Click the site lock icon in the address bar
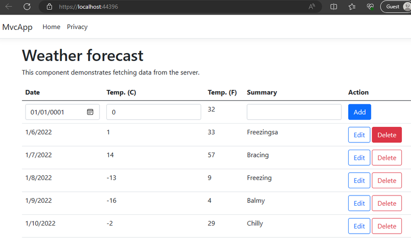This screenshot has width=411, height=238. 49,7
